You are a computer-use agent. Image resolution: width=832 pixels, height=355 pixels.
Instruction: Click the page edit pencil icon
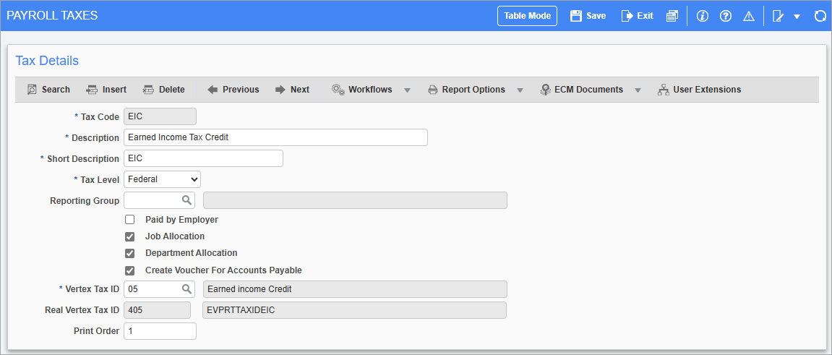pos(779,16)
